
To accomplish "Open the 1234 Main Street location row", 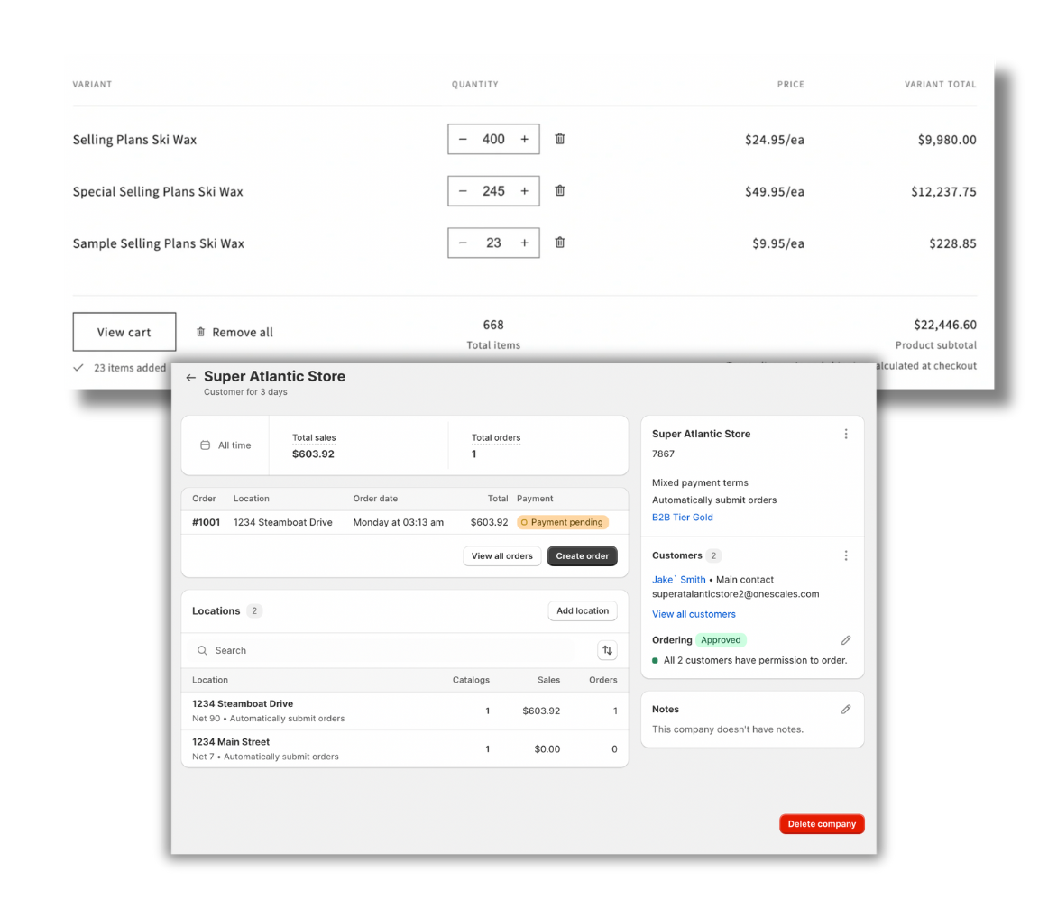I will coord(231,742).
